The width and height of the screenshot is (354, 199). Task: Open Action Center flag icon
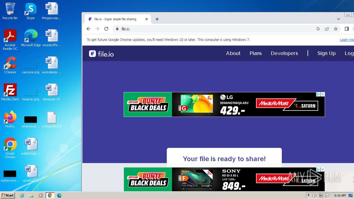click(327, 195)
